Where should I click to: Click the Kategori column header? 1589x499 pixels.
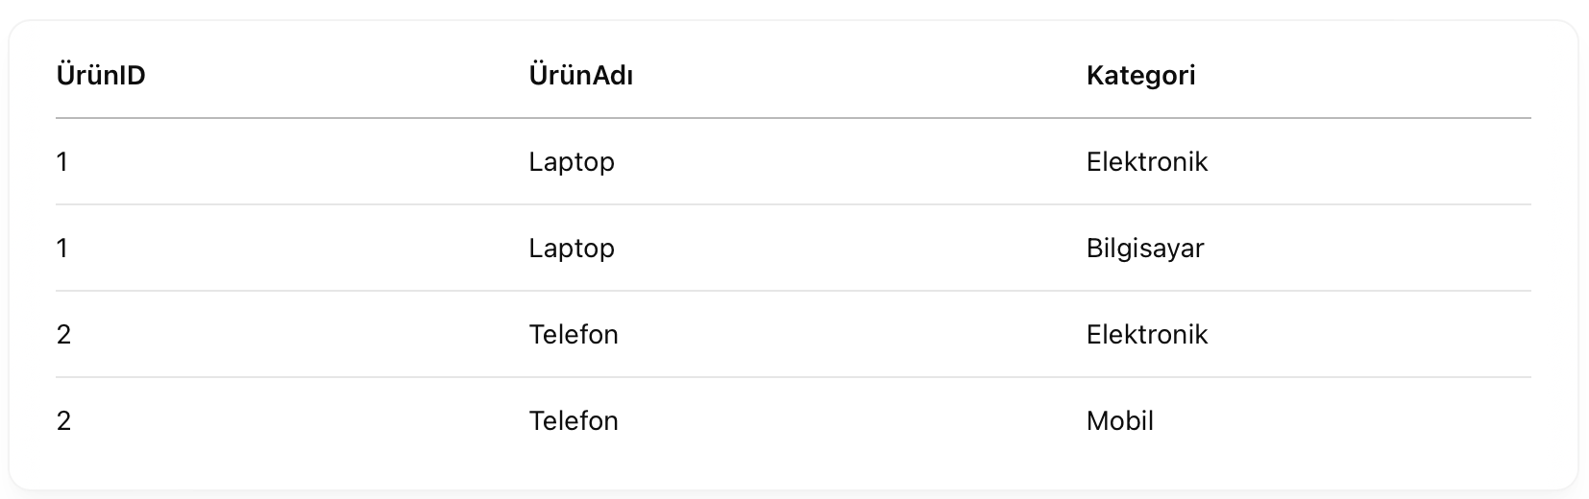pos(1140,75)
